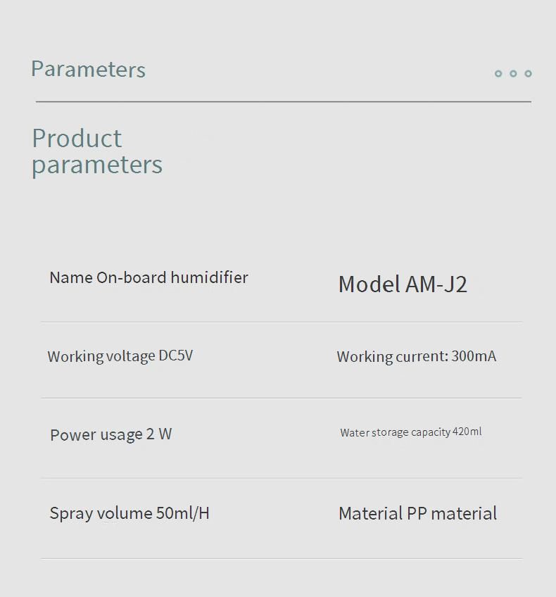This screenshot has width=556, height=597.
Task: Click the Working voltage DC5V text
Action: point(120,356)
